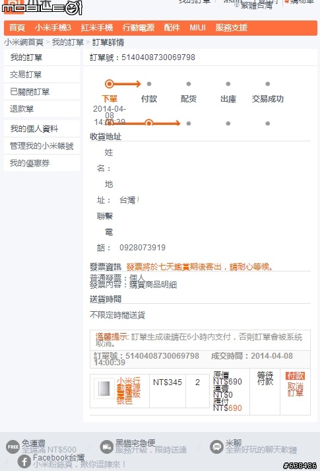Select the 溫馨提示 reminder label
This screenshot has width=320, height=471.
112,337
